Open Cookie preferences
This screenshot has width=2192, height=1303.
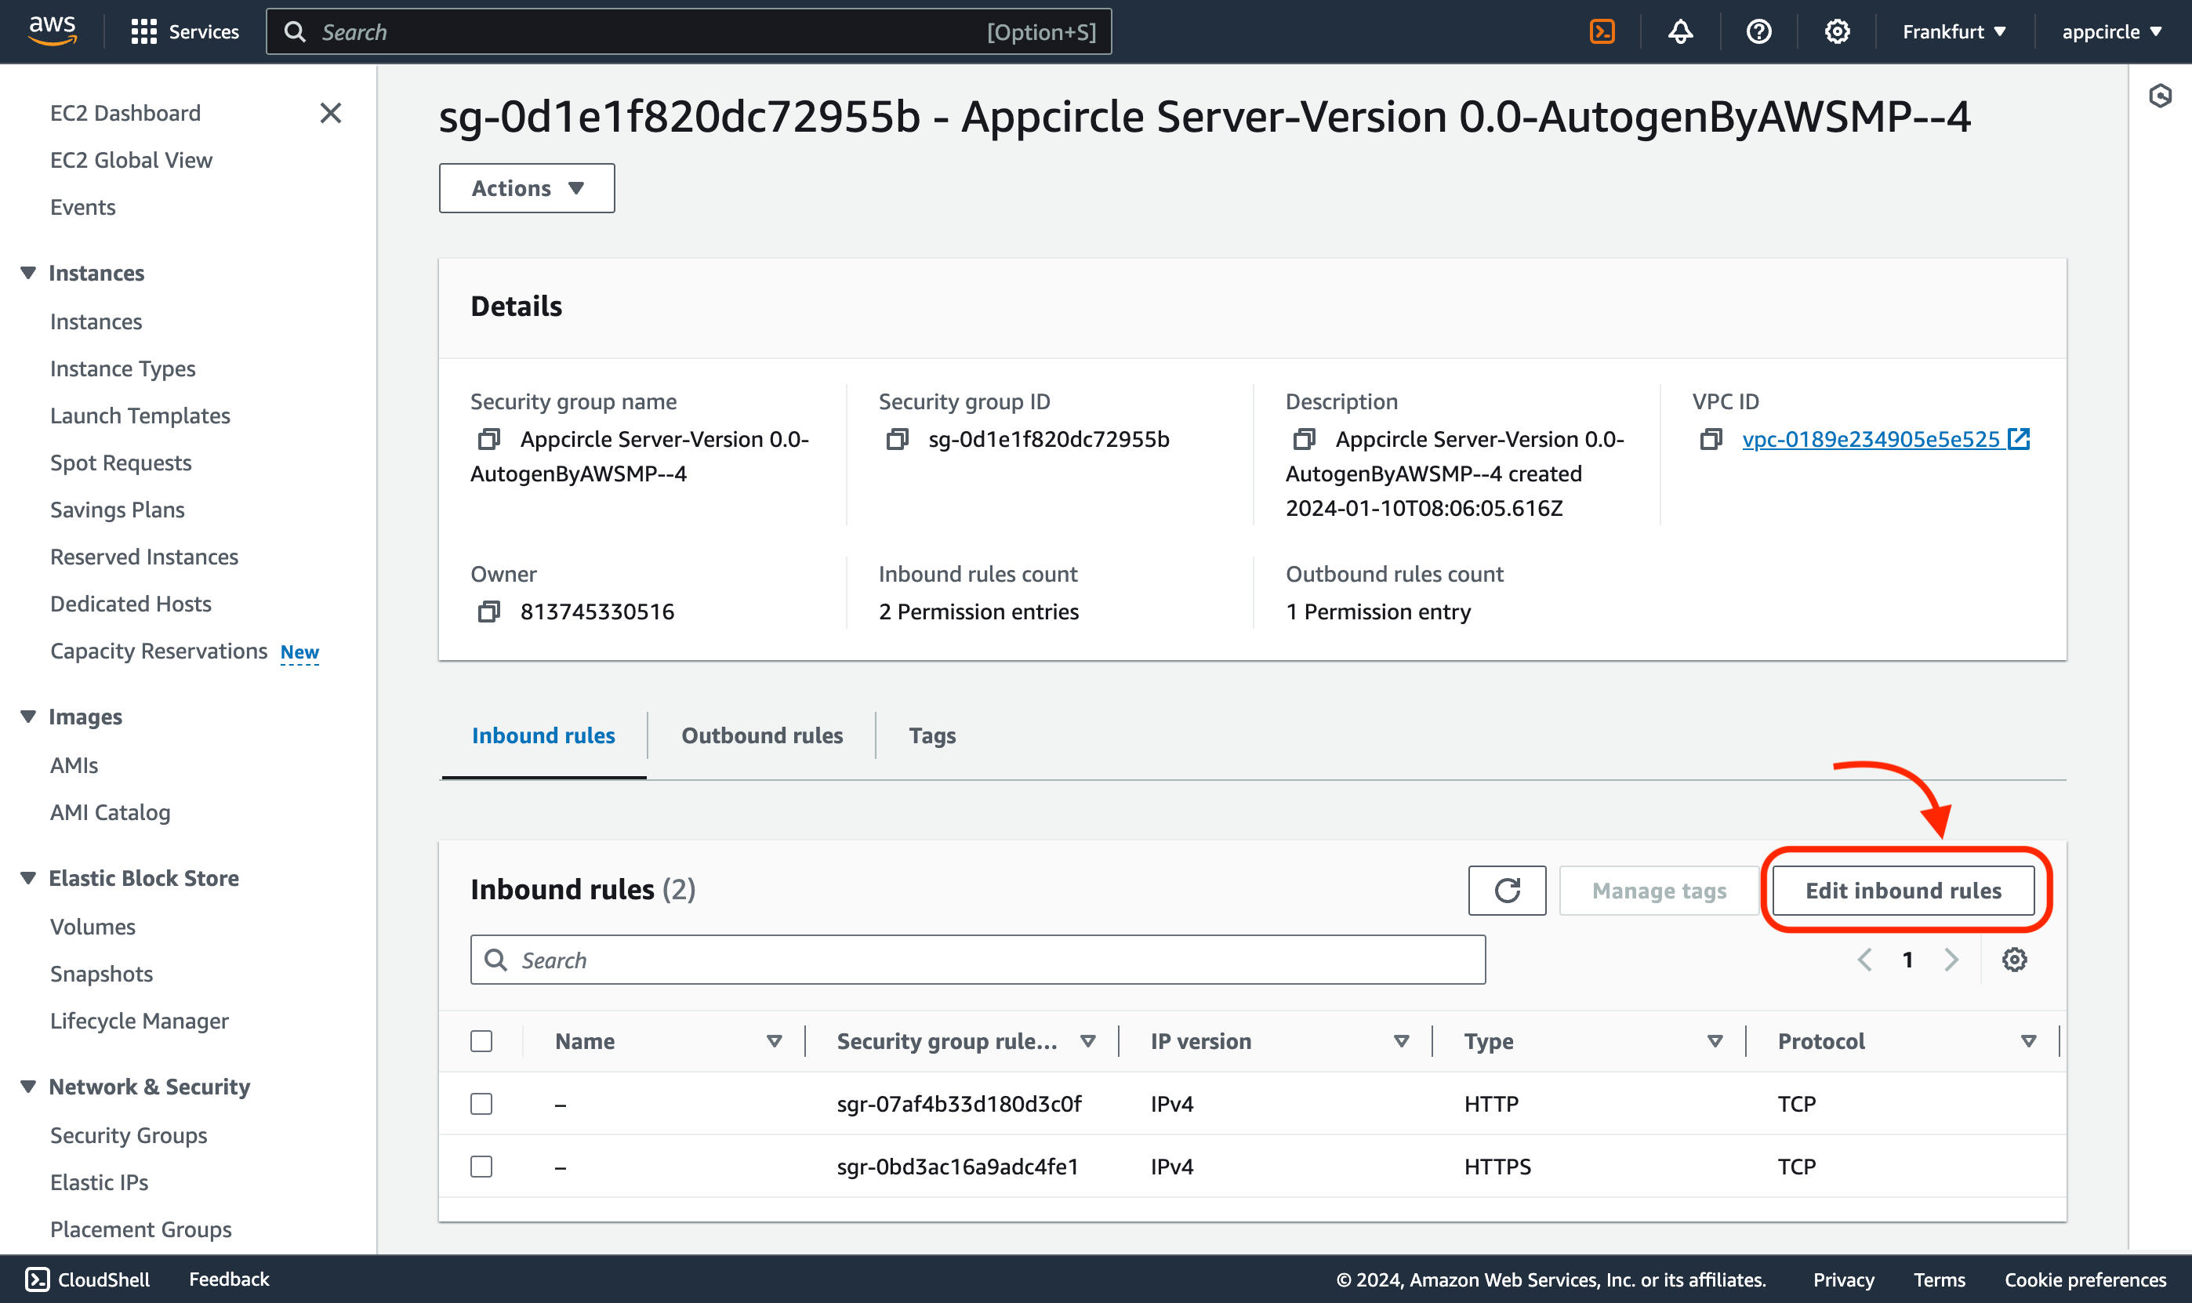(2085, 1279)
